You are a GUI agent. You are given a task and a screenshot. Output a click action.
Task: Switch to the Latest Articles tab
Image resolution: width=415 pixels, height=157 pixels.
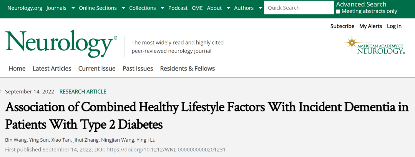pyautogui.click(x=52, y=68)
